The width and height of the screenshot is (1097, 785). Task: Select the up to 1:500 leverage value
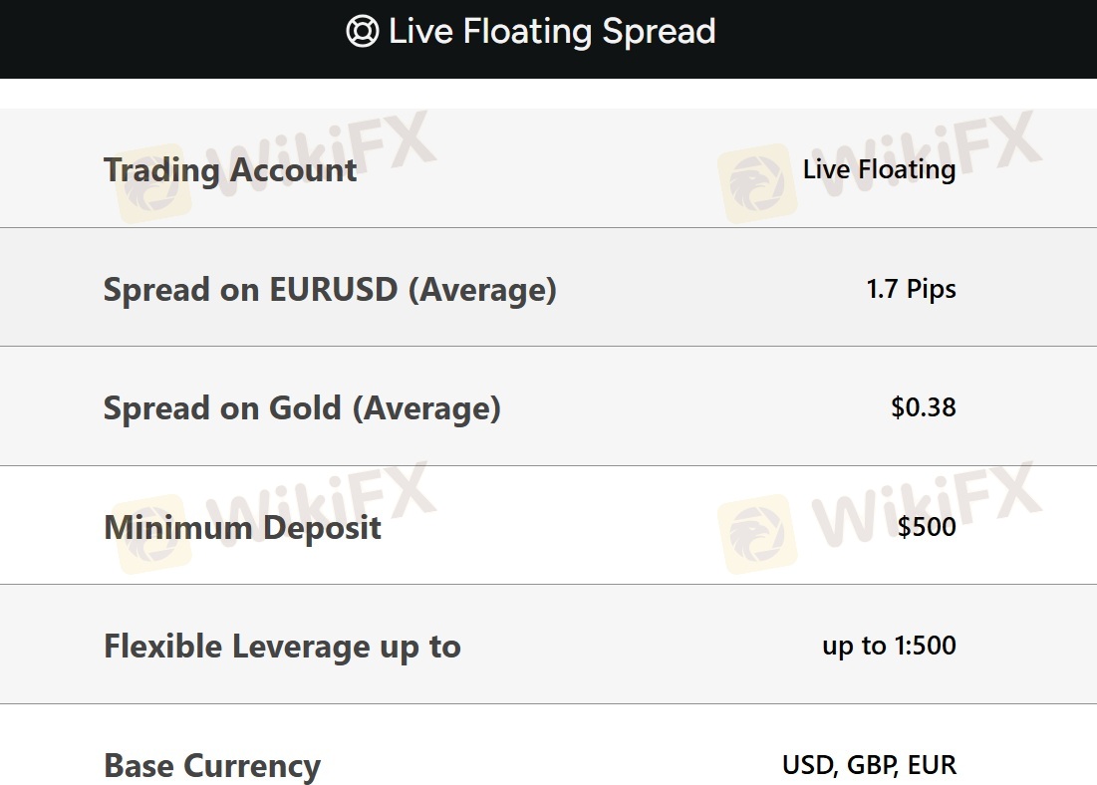coord(889,646)
